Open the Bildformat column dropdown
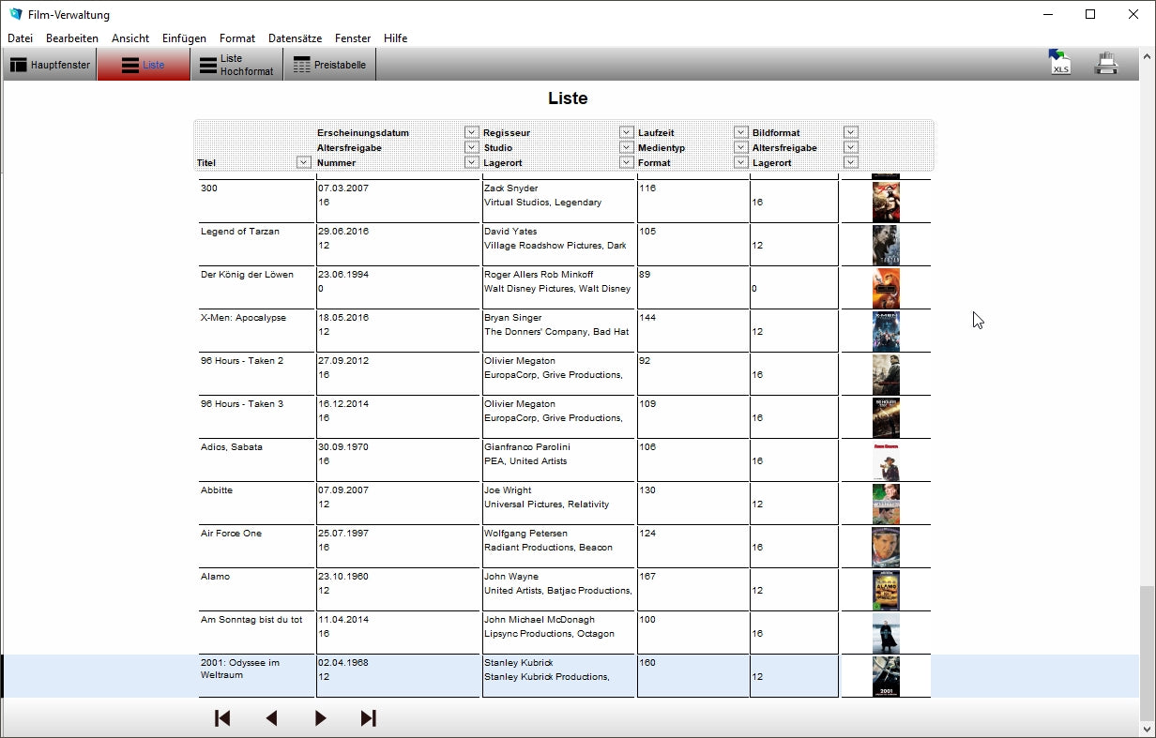The image size is (1156, 738). coord(850,132)
